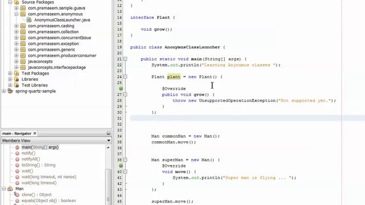Click the empty highlighted line 31 in the editor
This screenshot has height=205, width=365.
point(248,118)
